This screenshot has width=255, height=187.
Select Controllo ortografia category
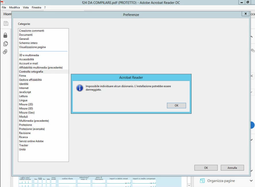tap(43, 71)
